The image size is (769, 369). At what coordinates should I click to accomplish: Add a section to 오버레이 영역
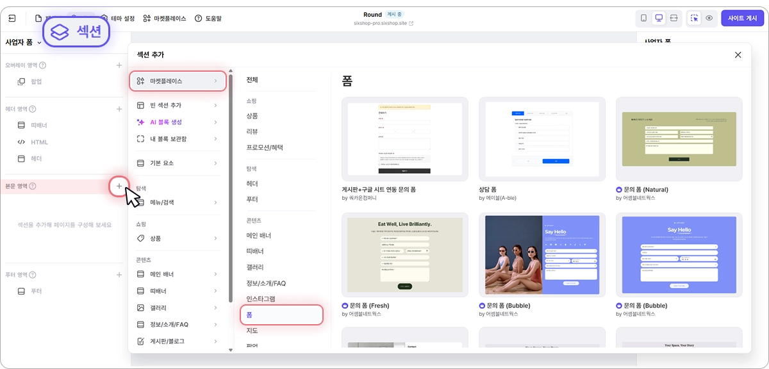click(x=119, y=65)
